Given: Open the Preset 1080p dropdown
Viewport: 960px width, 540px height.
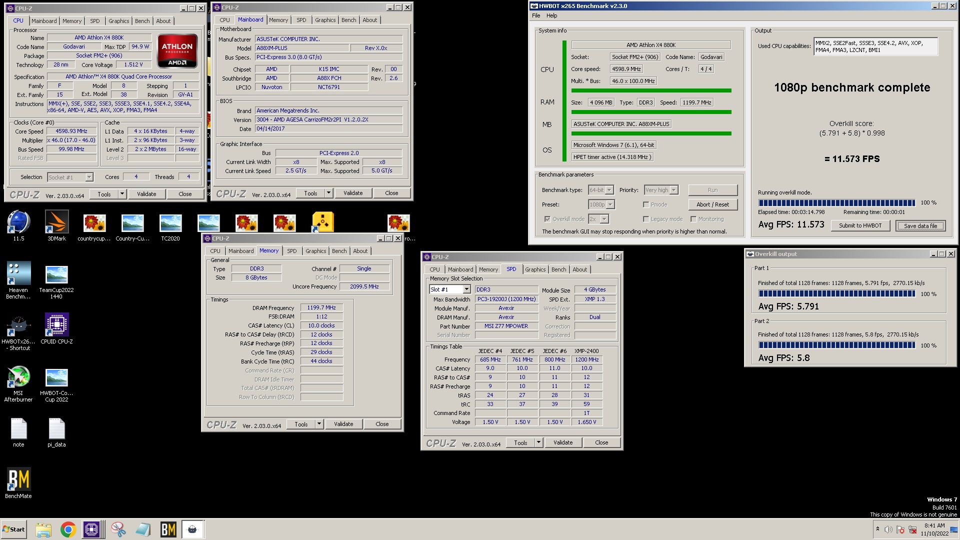Looking at the screenshot, I should (601, 204).
